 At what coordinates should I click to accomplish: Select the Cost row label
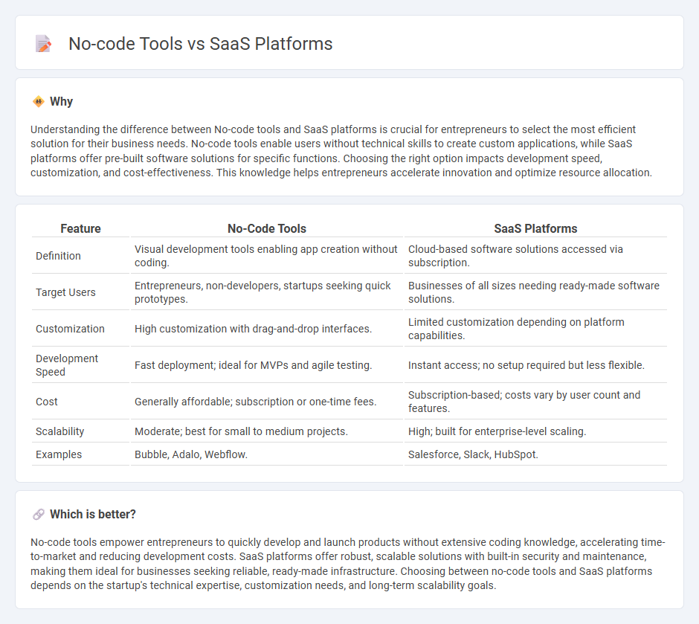47,402
